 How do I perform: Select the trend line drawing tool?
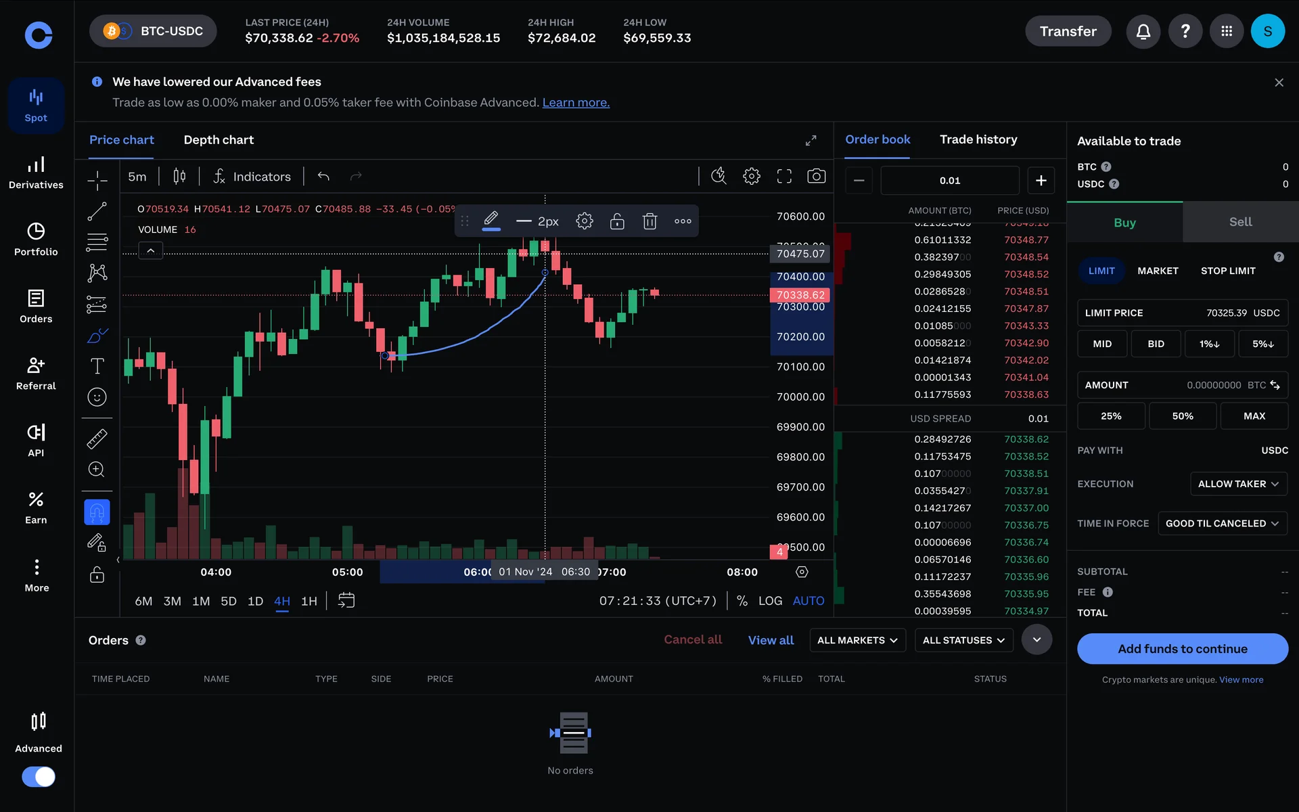[x=97, y=211]
